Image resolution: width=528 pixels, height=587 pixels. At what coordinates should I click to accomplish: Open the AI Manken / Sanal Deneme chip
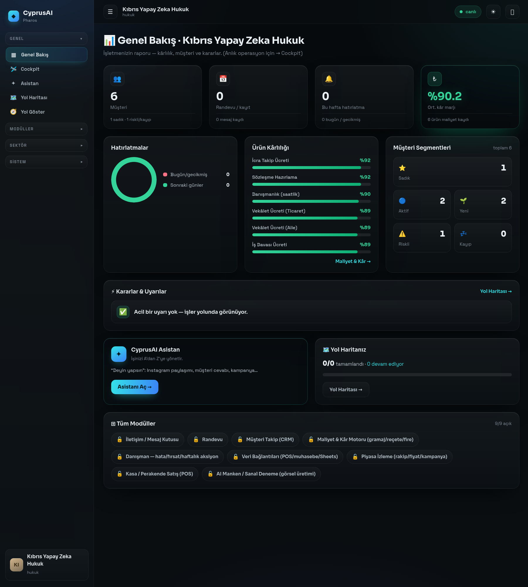click(261, 474)
